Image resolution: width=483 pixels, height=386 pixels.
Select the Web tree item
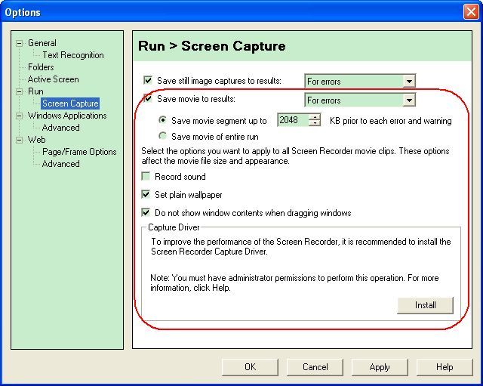36,140
